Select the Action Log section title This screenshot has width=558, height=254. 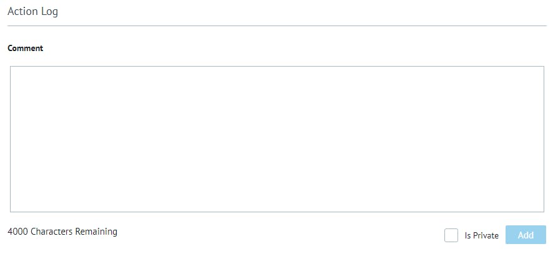point(32,12)
